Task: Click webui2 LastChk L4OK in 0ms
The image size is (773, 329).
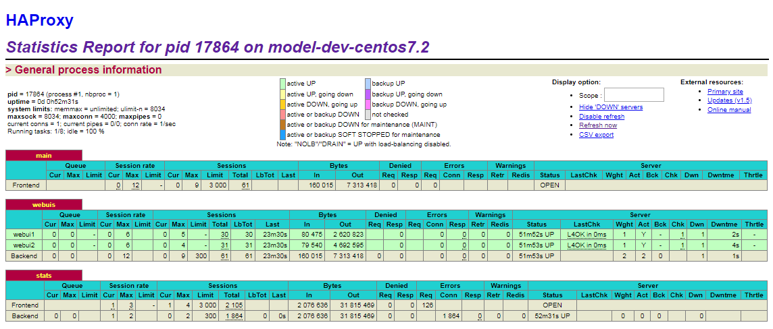Action: 587,245
